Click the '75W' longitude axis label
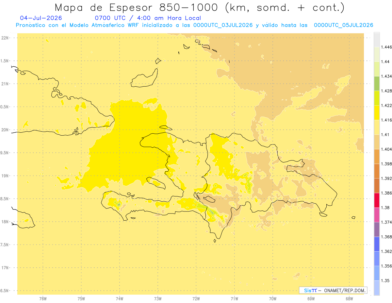Image resolution: width=392 pixels, height=303 pixels. pyautogui.click(x=81, y=299)
